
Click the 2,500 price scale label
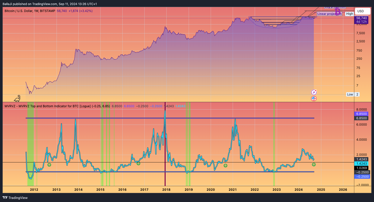point(360,41)
